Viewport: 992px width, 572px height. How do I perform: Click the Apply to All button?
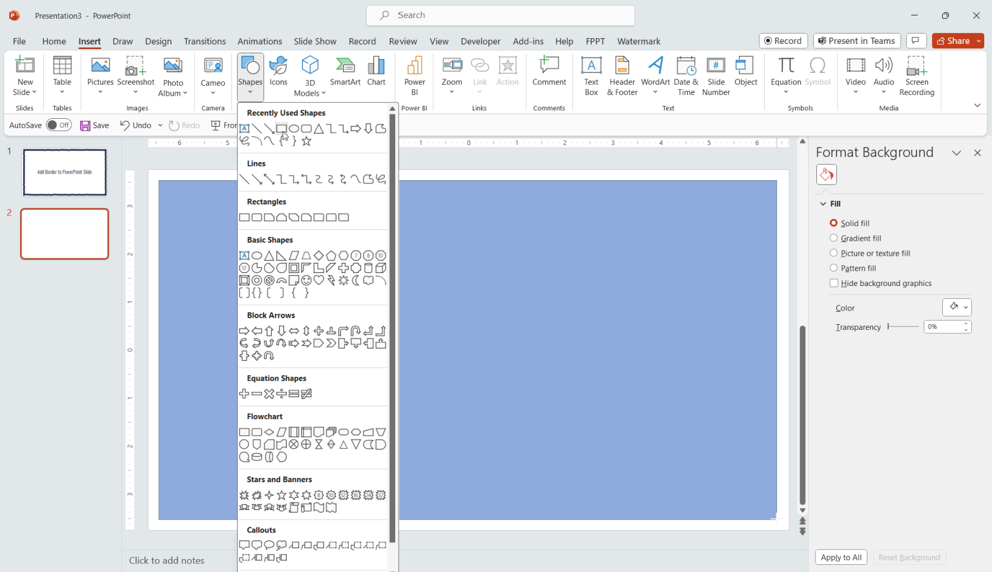click(841, 557)
